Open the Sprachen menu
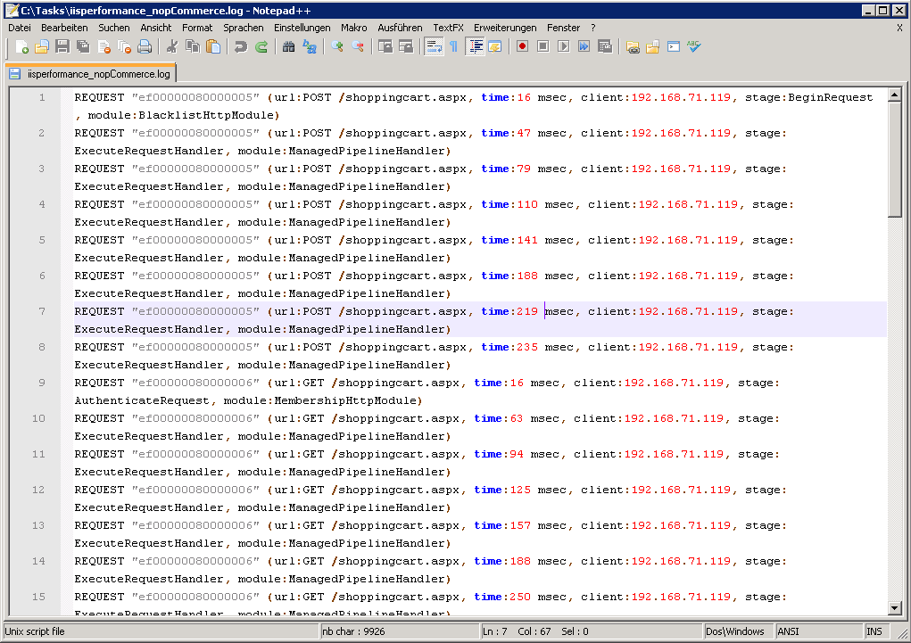Viewport: 911px width, 643px height. tap(243, 28)
